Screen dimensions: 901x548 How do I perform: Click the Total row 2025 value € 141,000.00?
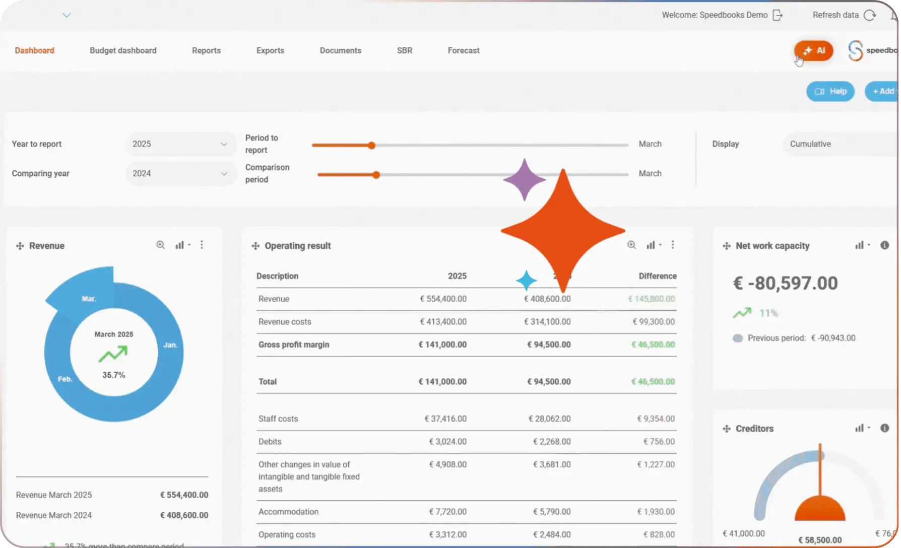click(x=442, y=382)
